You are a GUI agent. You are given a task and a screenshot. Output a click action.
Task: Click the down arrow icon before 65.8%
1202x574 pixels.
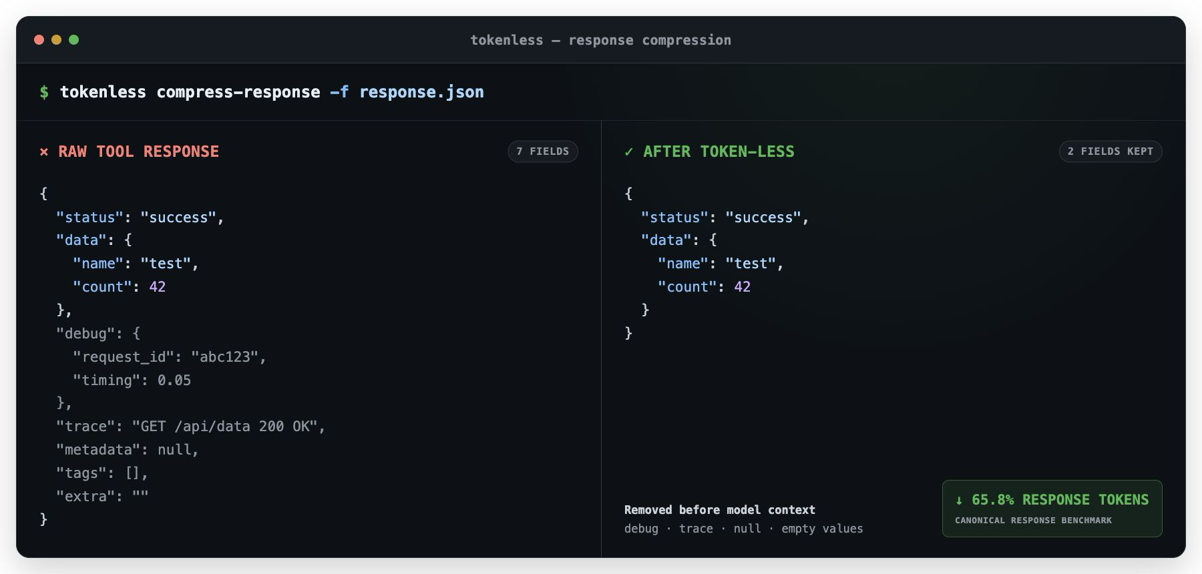960,500
